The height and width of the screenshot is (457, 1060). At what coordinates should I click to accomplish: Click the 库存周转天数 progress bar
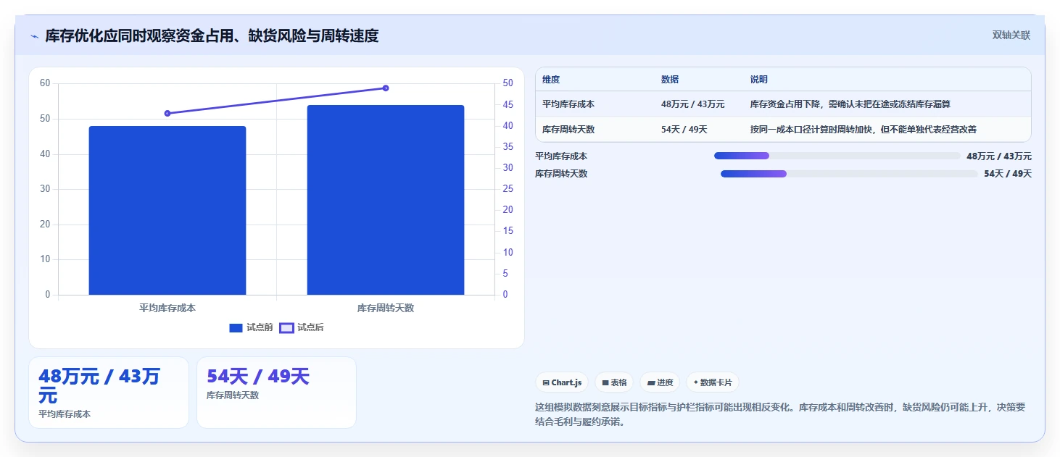[849, 174]
